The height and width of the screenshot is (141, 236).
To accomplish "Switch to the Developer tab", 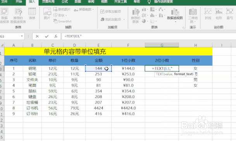I will (x=121, y=2).
